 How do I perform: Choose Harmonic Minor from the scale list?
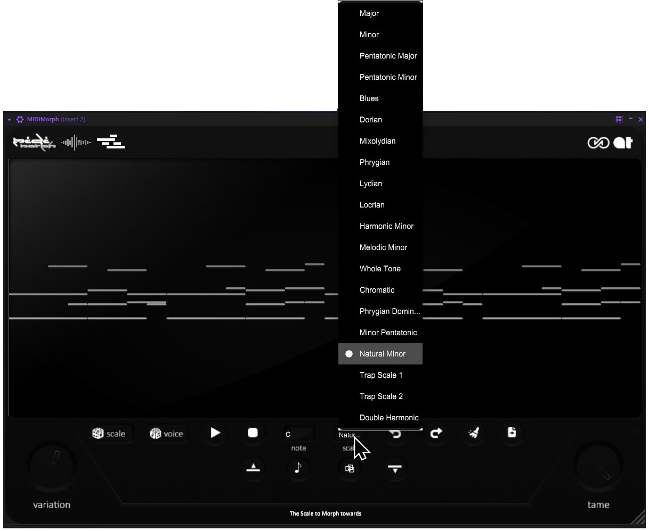(x=386, y=226)
